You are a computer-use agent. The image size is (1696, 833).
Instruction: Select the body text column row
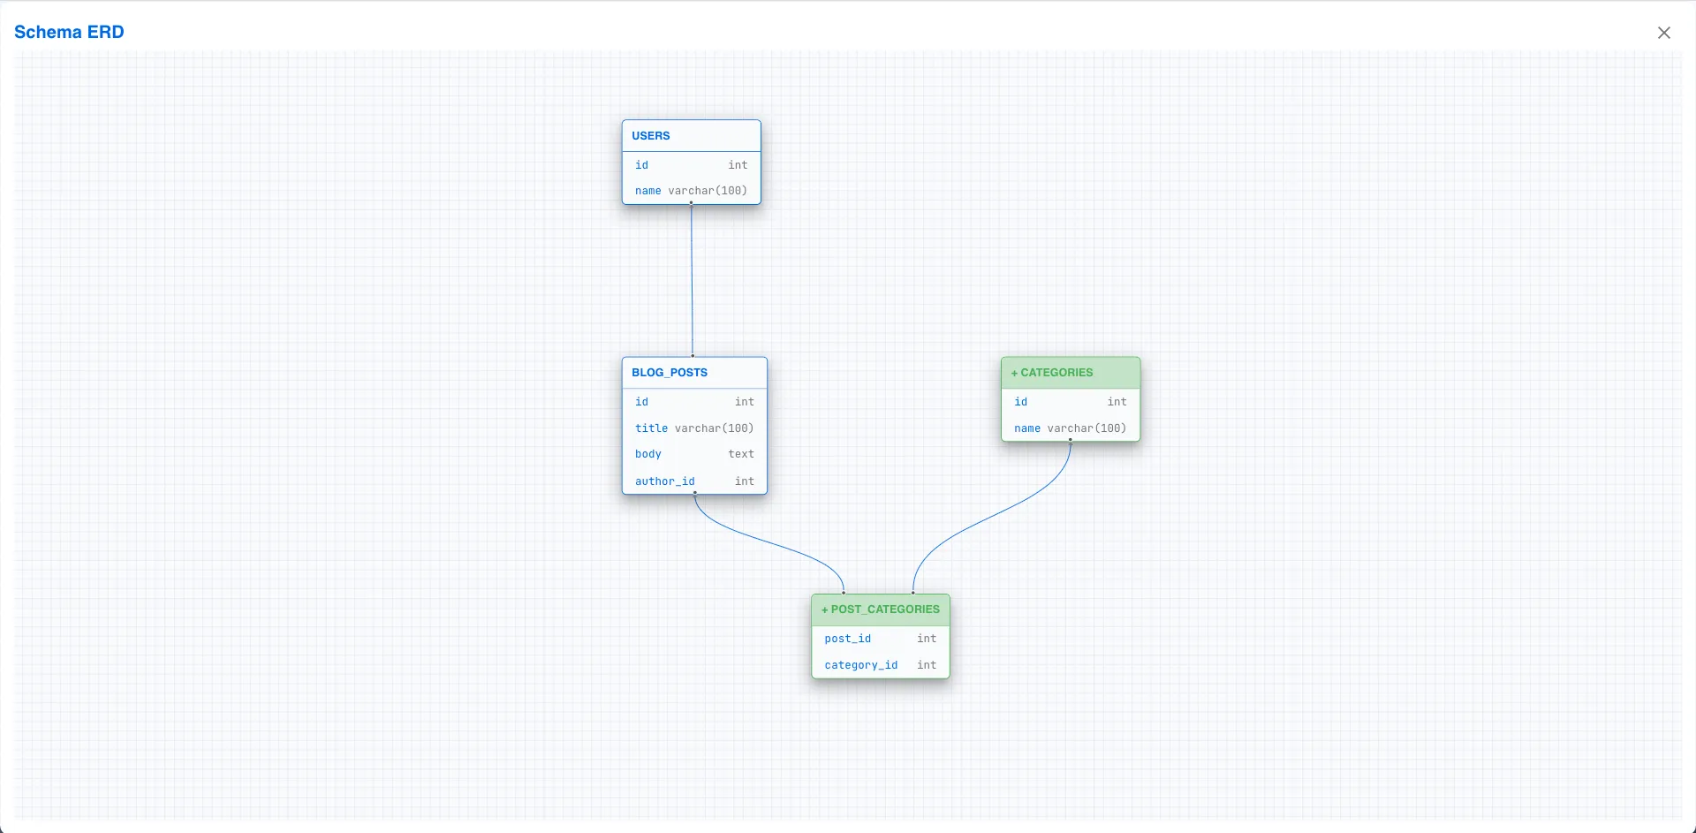(x=694, y=454)
